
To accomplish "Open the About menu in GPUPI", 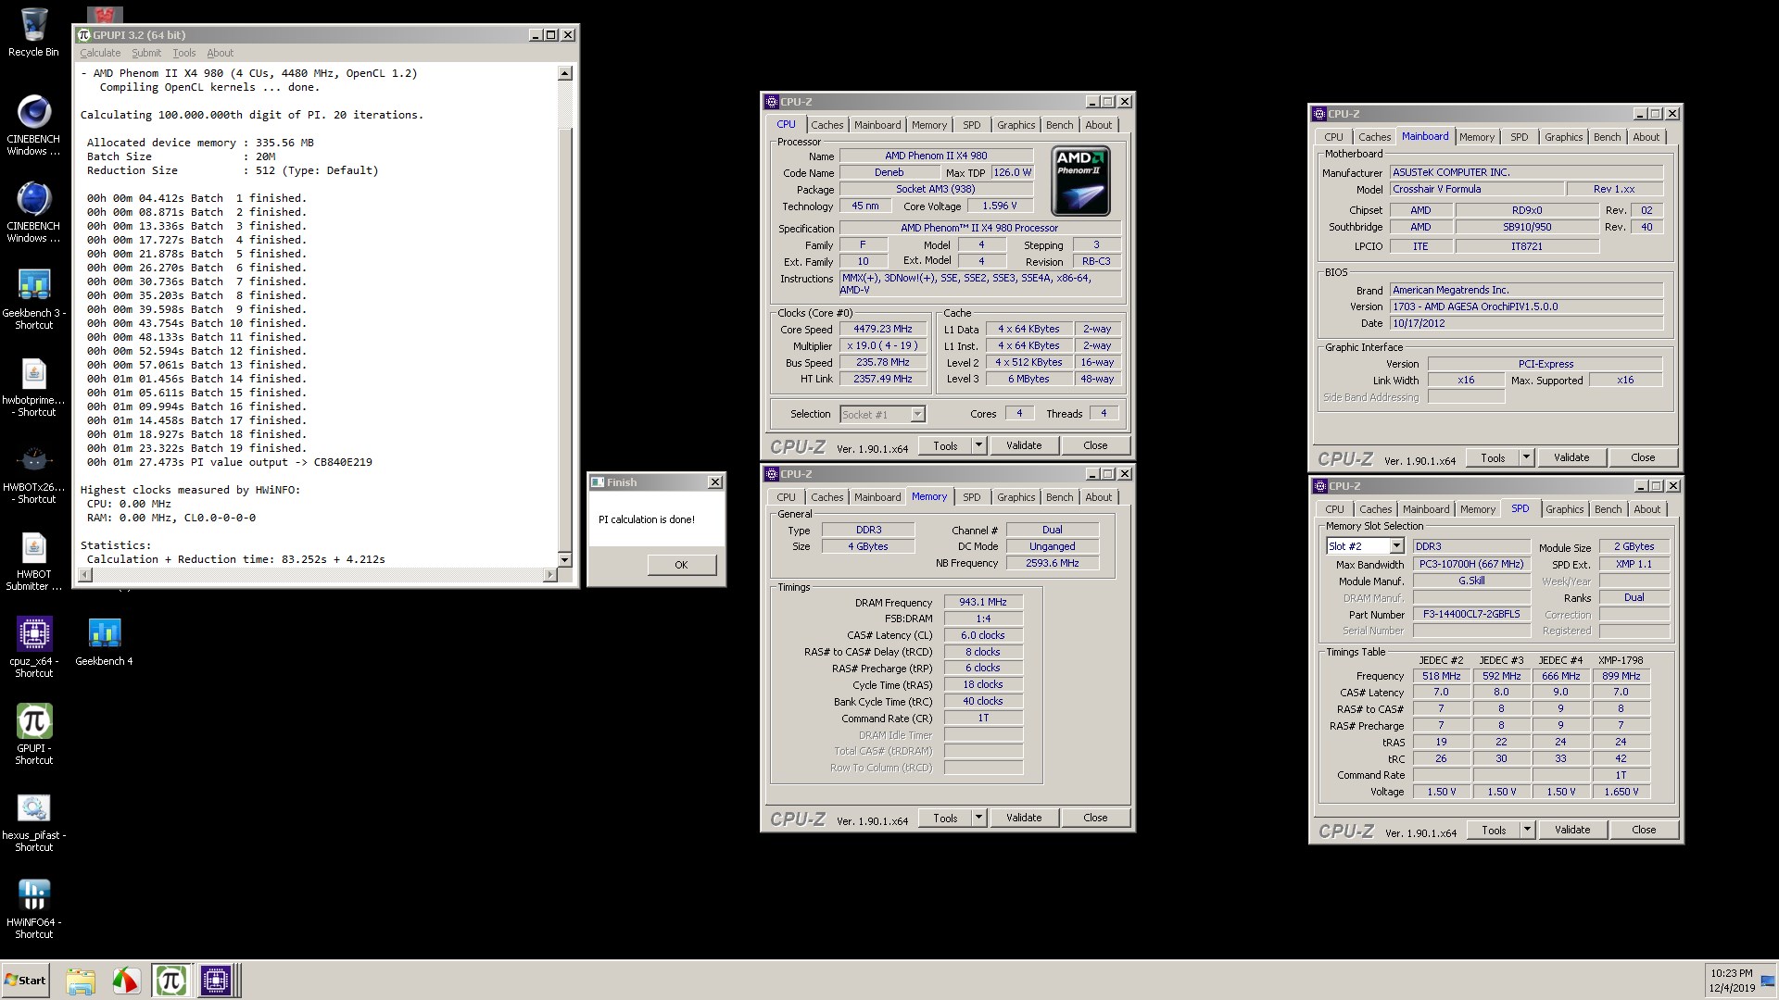I will pyautogui.click(x=221, y=53).
